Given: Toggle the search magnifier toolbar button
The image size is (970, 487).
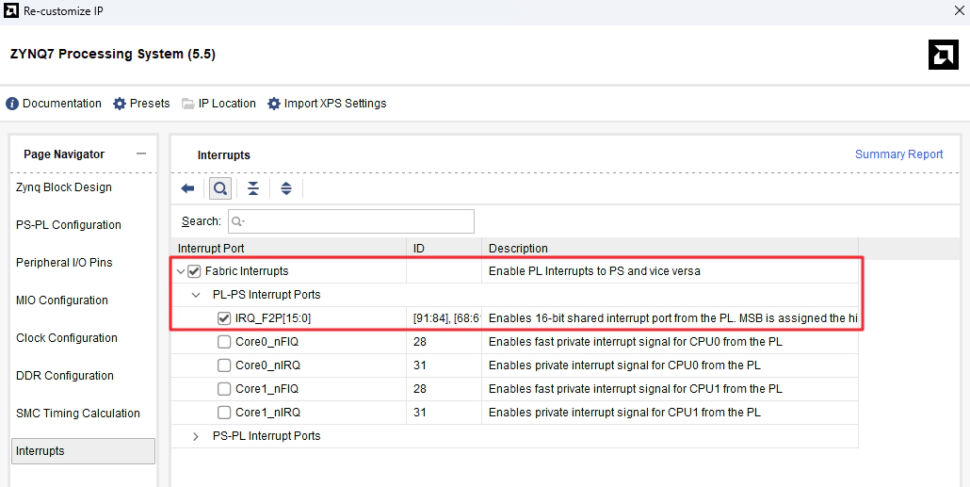Looking at the screenshot, I should point(220,188).
